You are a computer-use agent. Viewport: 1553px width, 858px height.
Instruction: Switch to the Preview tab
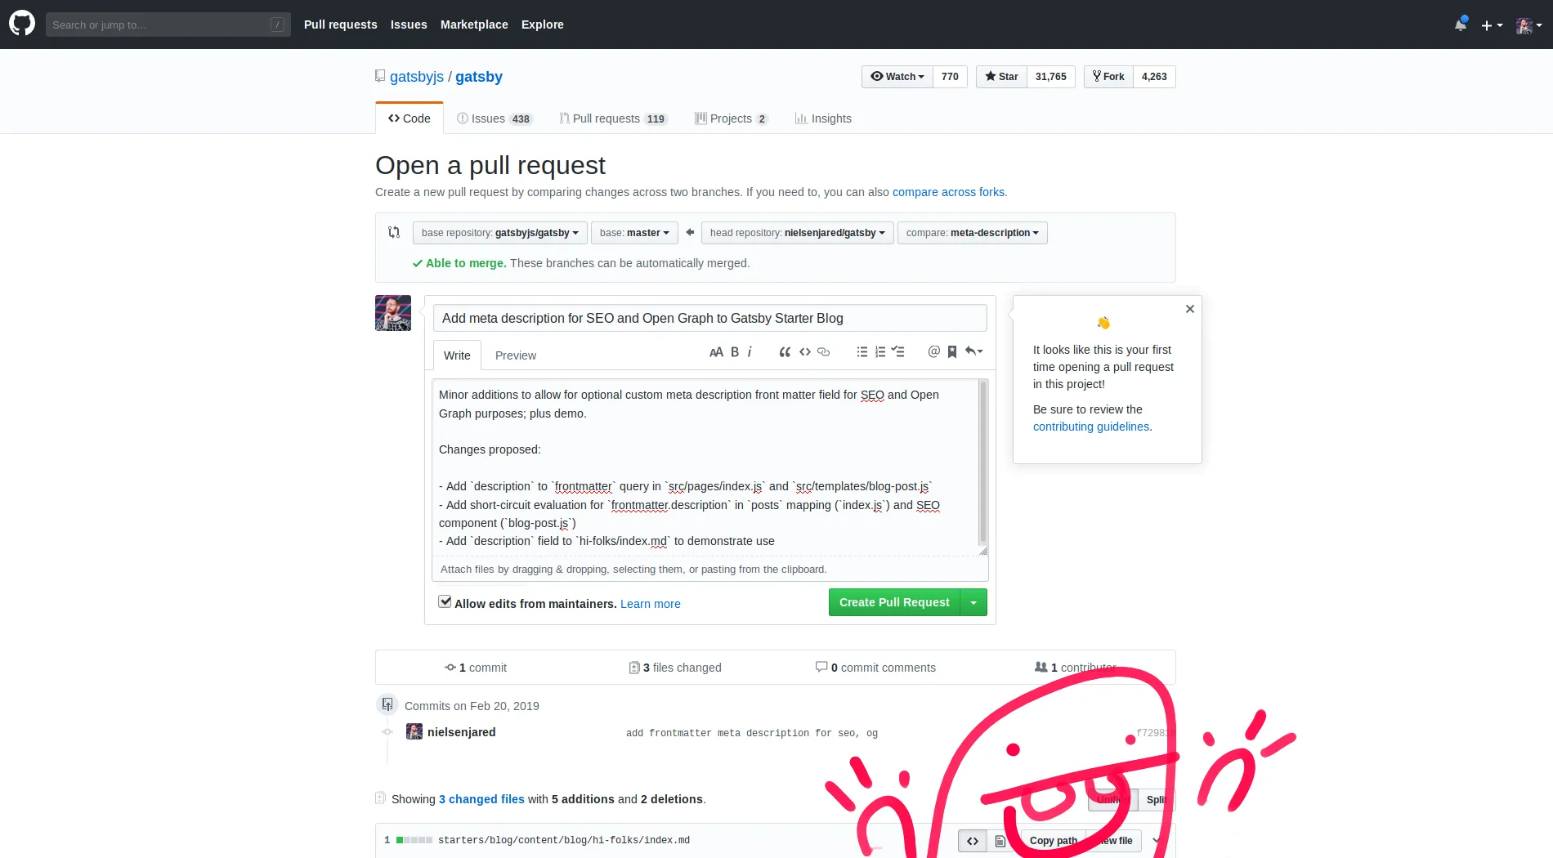click(516, 355)
